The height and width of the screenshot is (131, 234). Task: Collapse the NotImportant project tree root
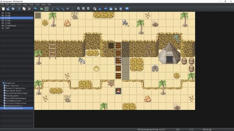(x=1, y=83)
